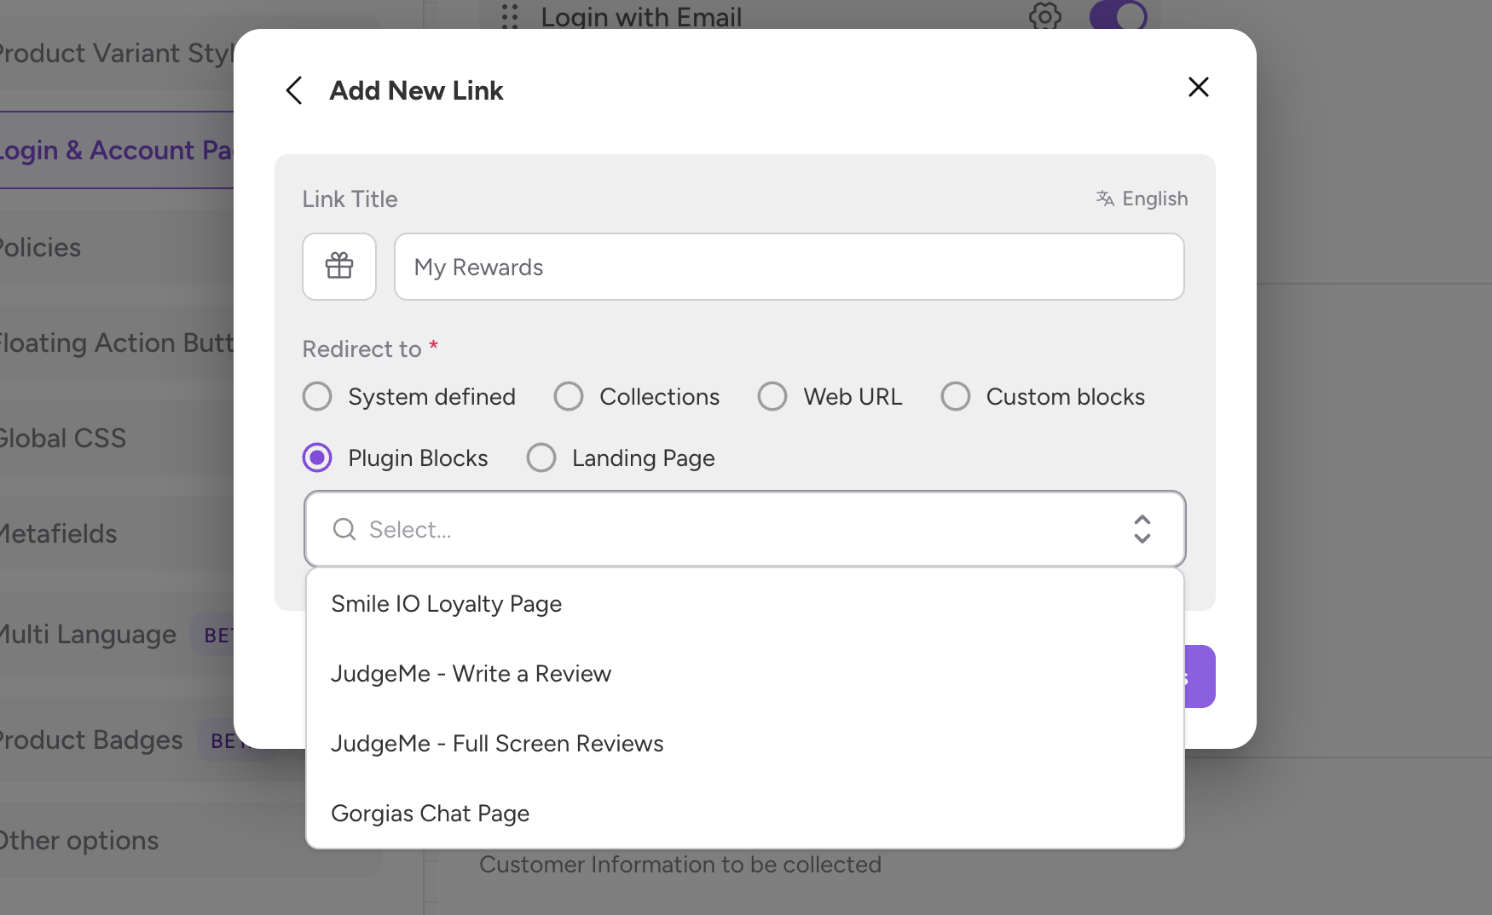This screenshot has height=915, width=1492.
Task: Select JudgeMe - Write a Review option
Action: 471,674
